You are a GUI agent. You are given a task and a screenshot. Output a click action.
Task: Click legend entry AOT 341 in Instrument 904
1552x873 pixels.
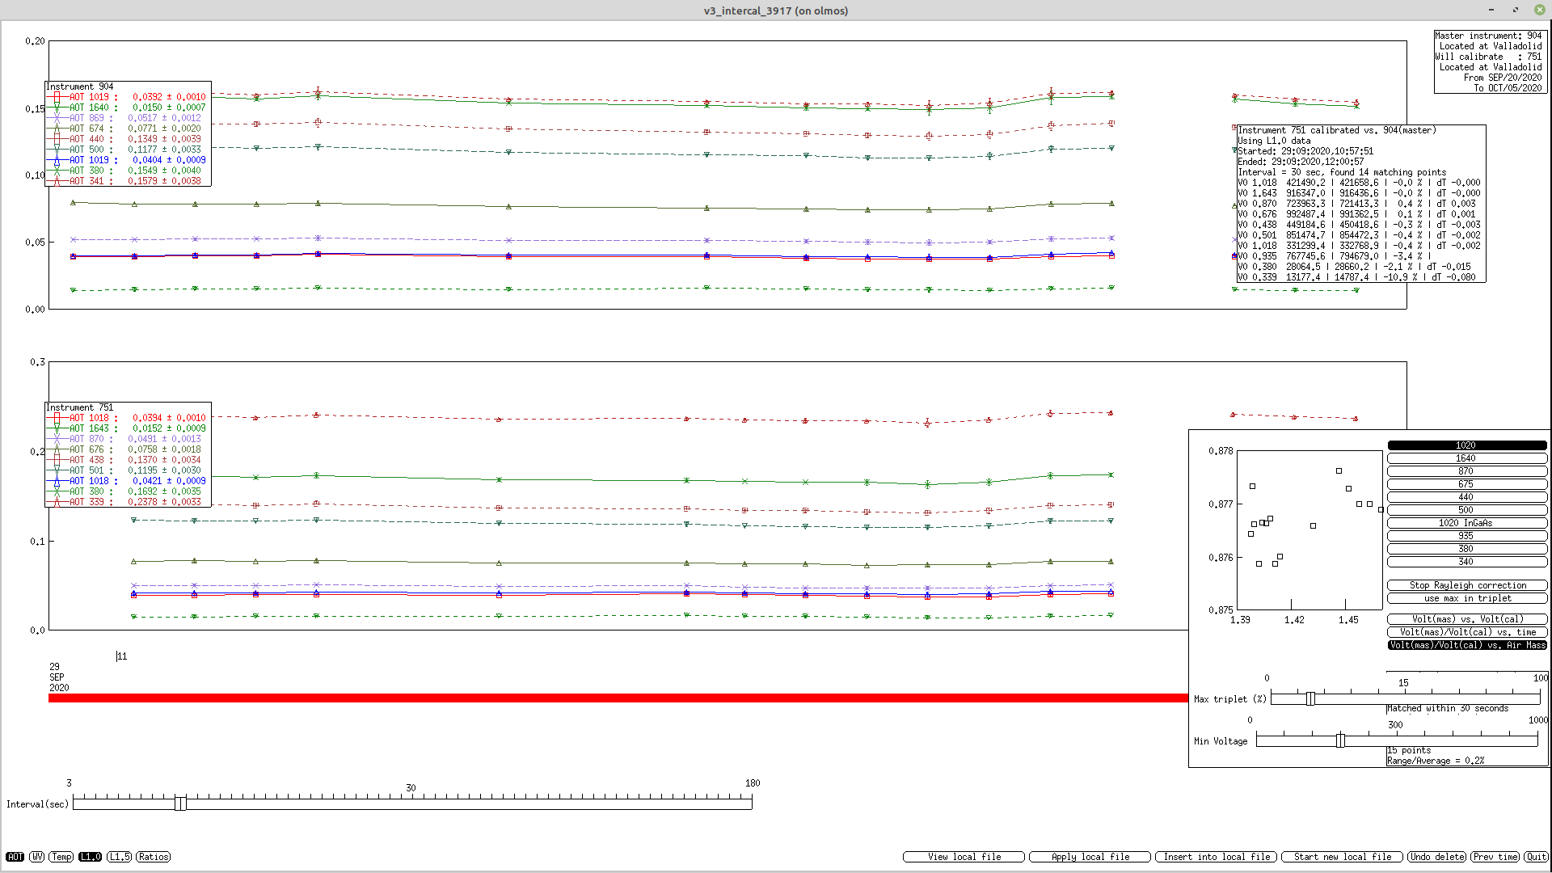click(x=127, y=181)
